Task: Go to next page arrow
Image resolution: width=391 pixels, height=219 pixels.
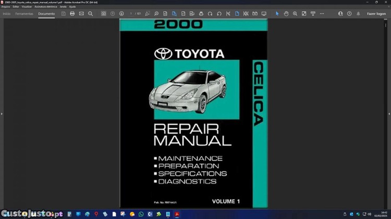Action: pyautogui.click(x=121, y=14)
